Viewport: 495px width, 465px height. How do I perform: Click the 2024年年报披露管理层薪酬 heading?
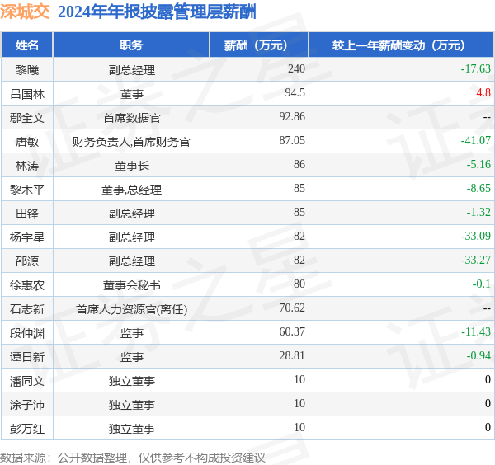click(x=157, y=12)
